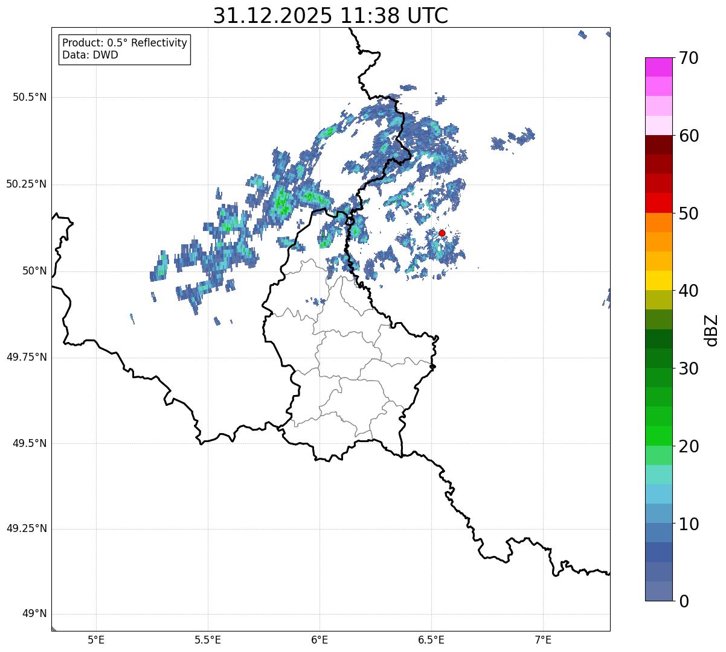The height and width of the screenshot is (652, 726).
Task: Click the 5°E longitude label
Action: [x=96, y=640]
